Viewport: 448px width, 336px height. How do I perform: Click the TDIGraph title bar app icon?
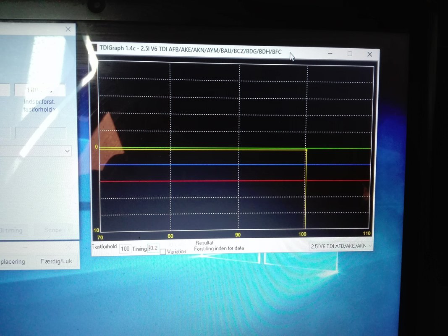click(95, 47)
